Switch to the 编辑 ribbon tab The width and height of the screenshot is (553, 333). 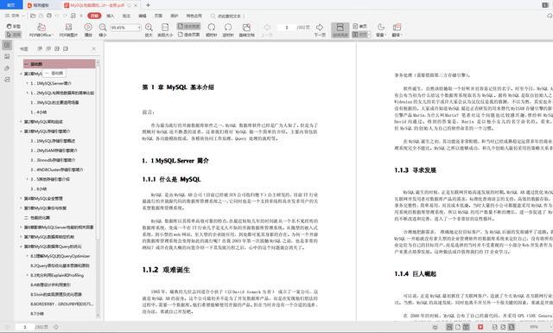142,16
